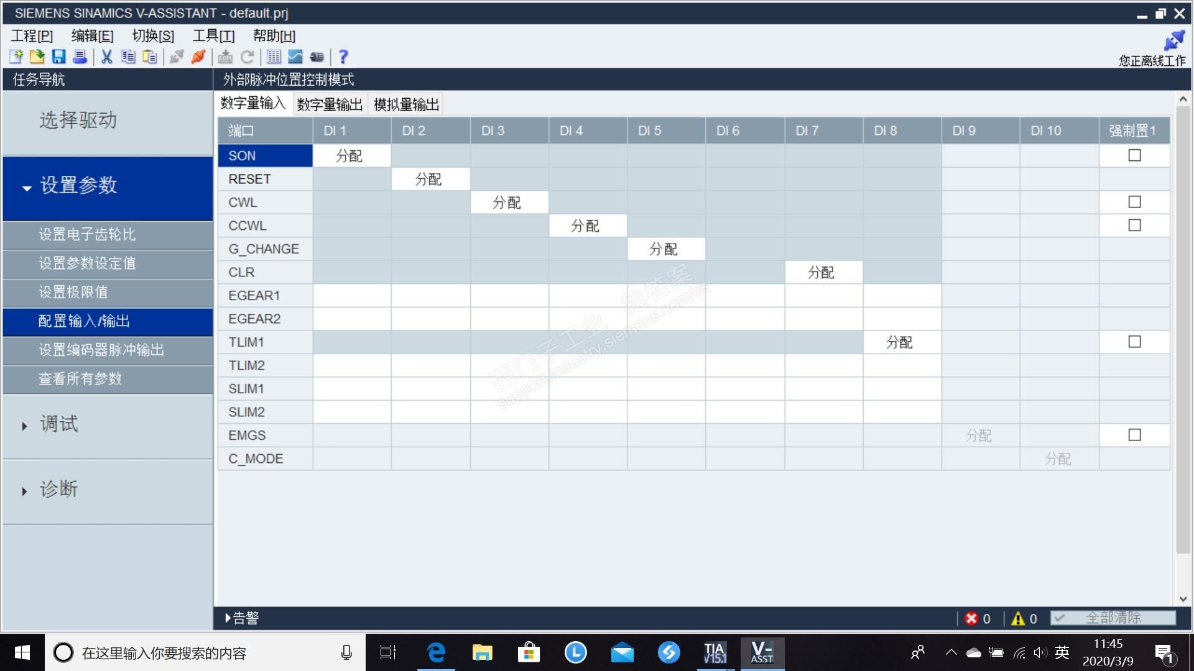The width and height of the screenshot is (1194, 671).
Task: Click the blue question mark Help icon
Action: click(343, 57)
